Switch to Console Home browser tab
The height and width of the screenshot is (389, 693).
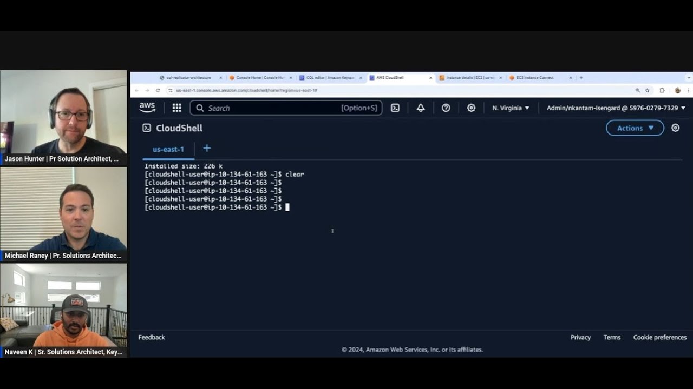point(260,78)
